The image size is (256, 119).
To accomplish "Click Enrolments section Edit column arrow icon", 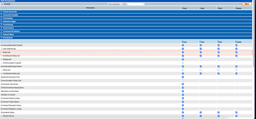I will click(x=218, y=42).
